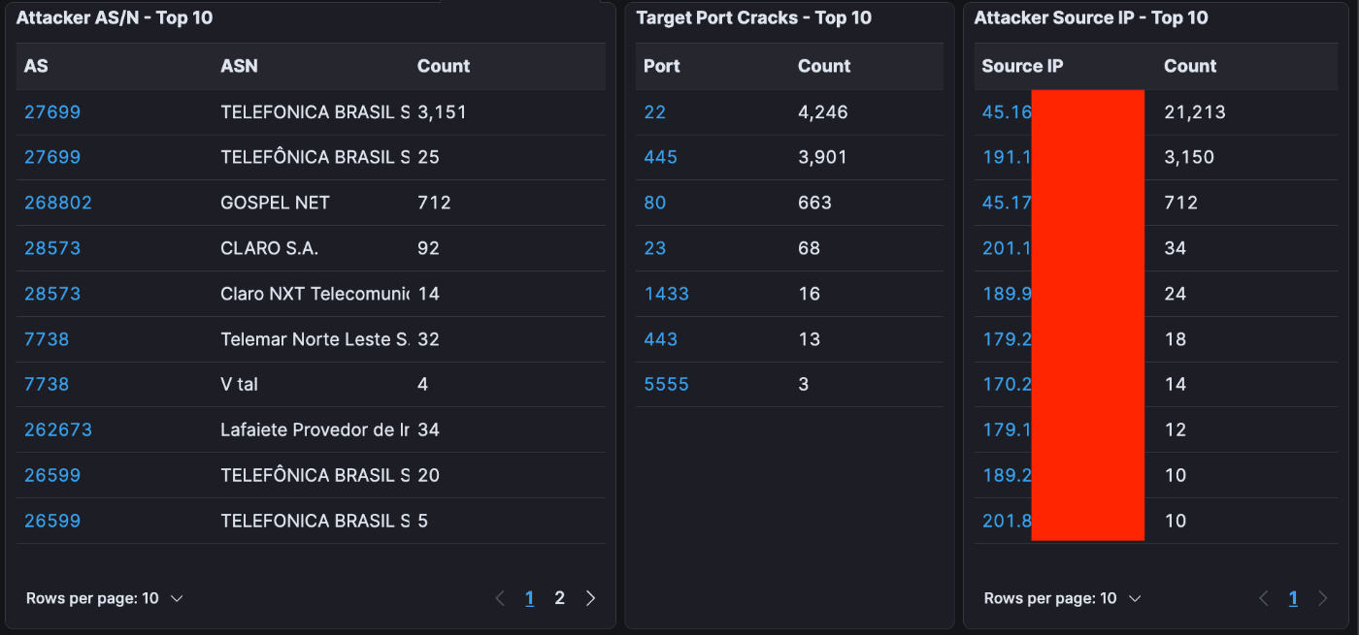Click source IP with 21,213 count
Screen dimensions: 1359x635
pyautogui.click(x=1007, y=112)
